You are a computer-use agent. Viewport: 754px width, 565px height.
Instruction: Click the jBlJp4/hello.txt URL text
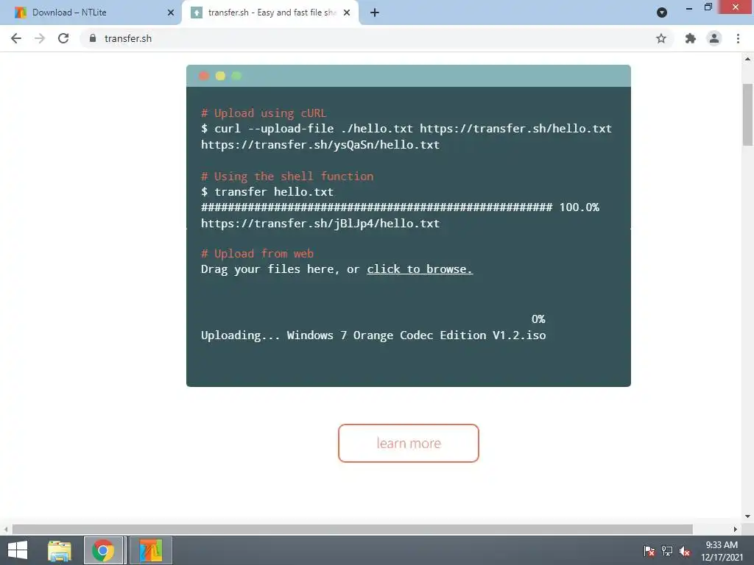point(320,224)
